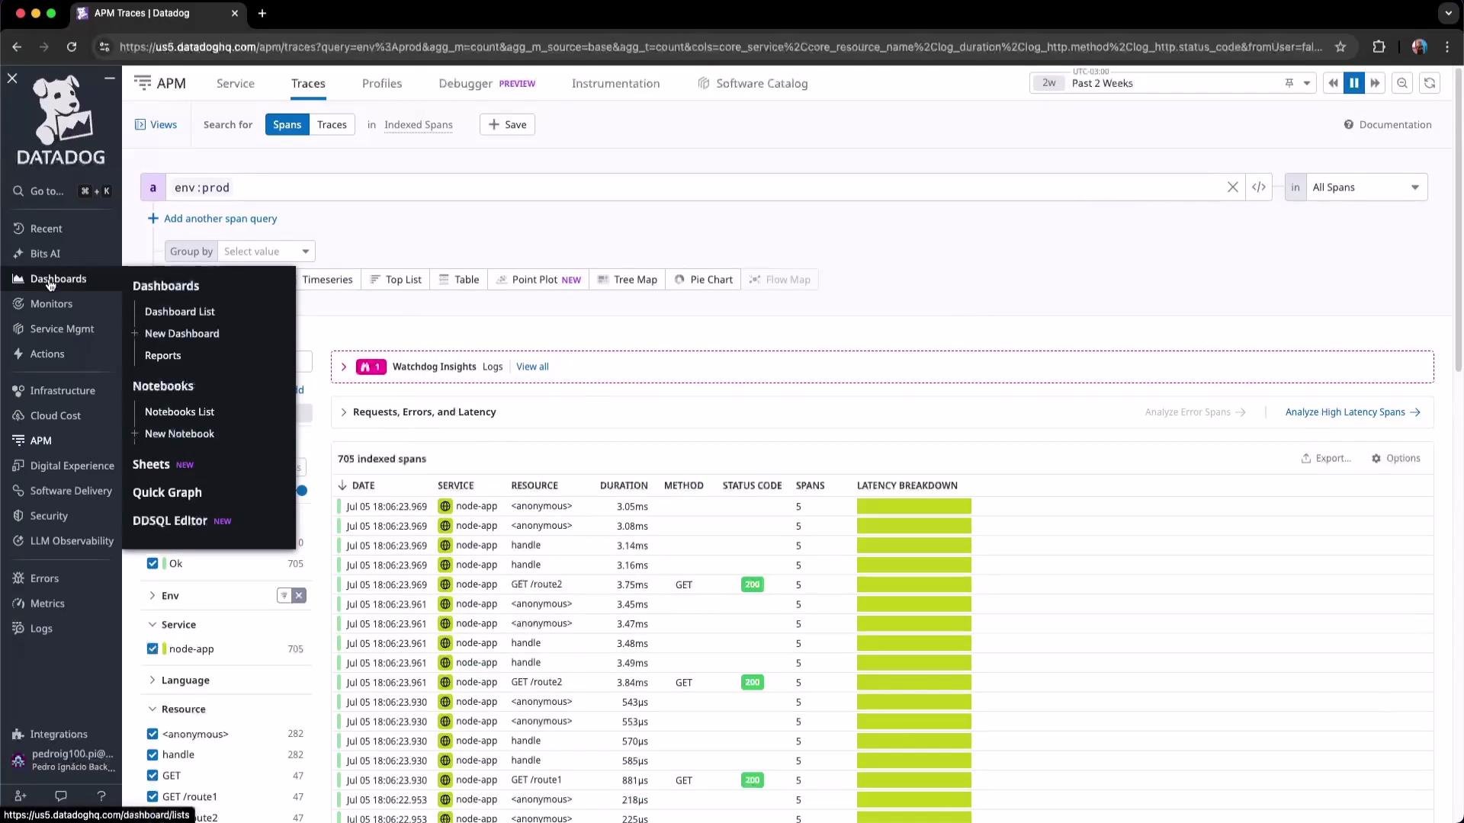Open the Instrumentation tab

(615, 84)
